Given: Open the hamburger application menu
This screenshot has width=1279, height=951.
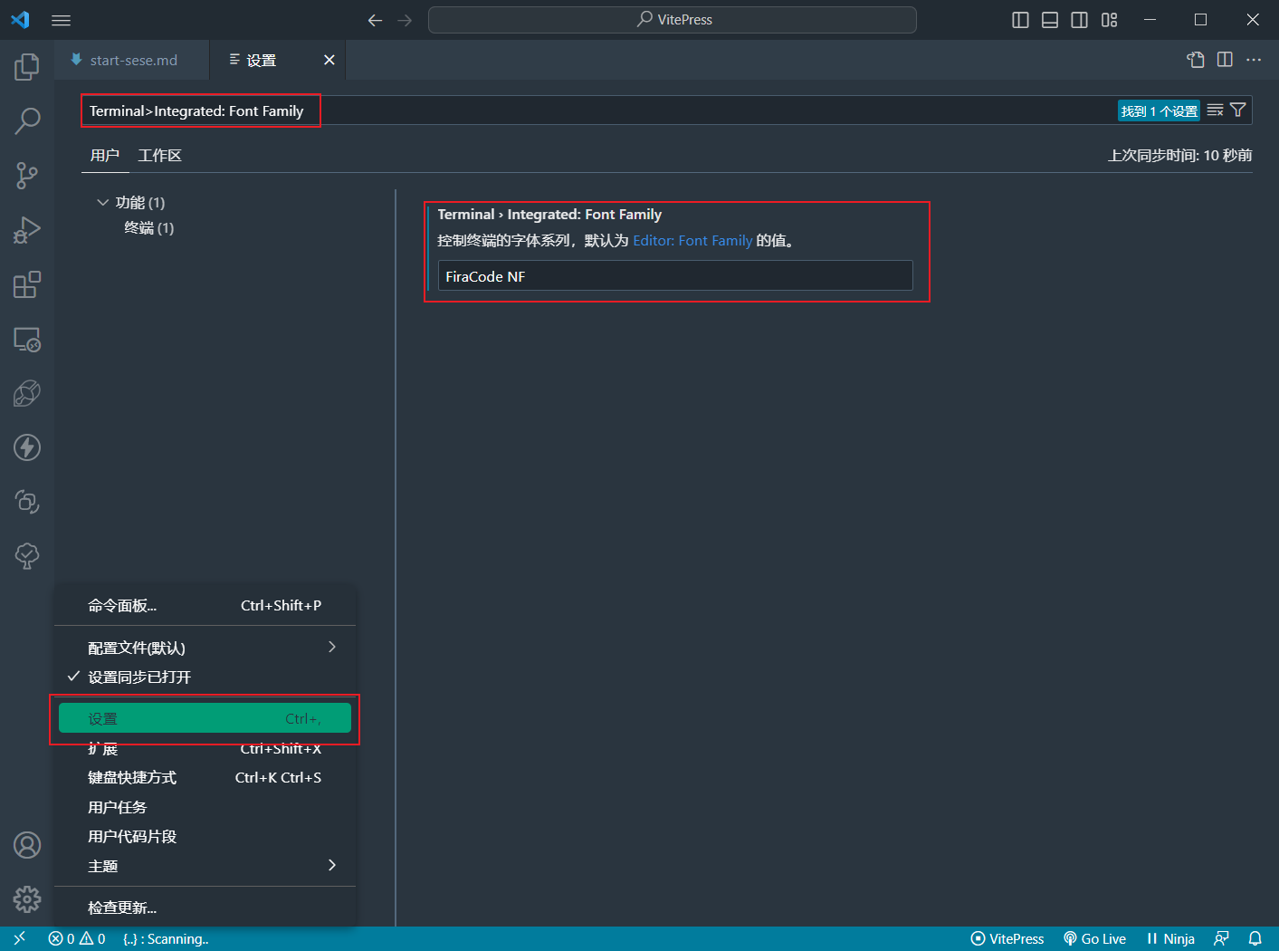Looking at the screenshot, I should pos(61,20).
